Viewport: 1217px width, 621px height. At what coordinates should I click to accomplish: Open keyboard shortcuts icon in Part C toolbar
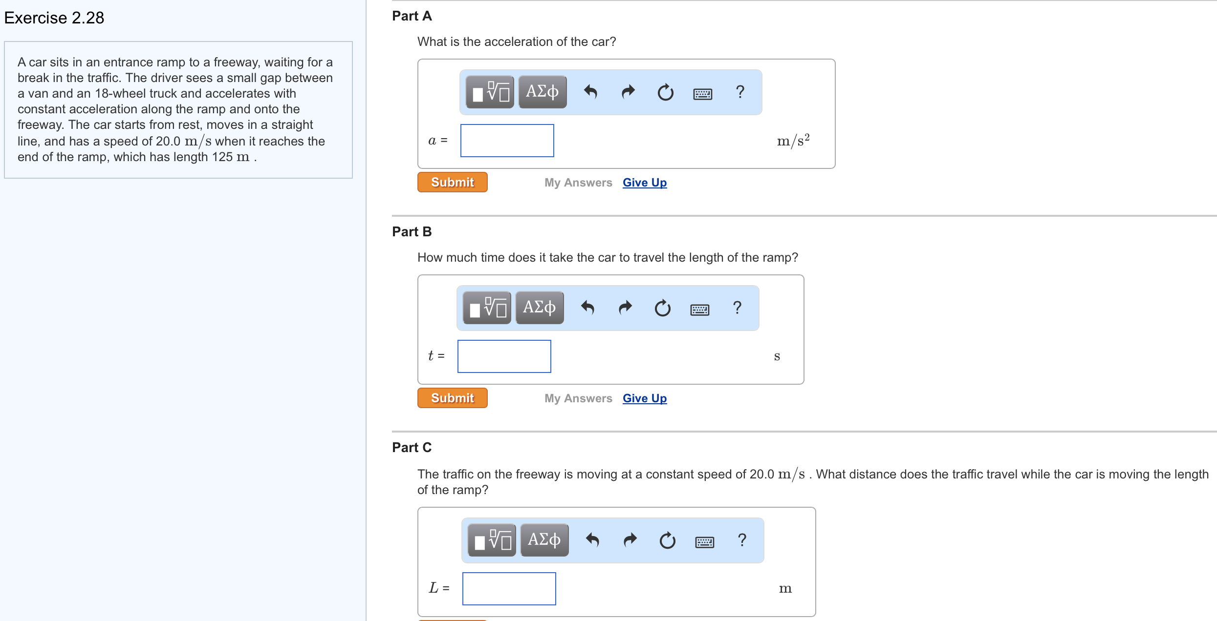click(x=704, y=541)
